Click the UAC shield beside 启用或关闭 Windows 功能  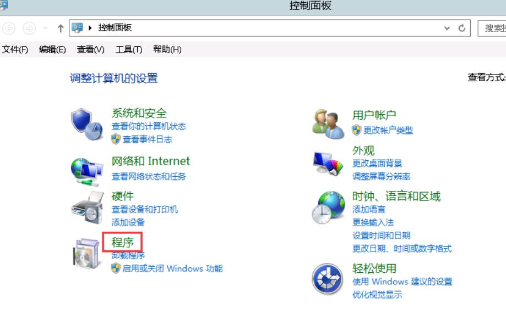(116, 268)
